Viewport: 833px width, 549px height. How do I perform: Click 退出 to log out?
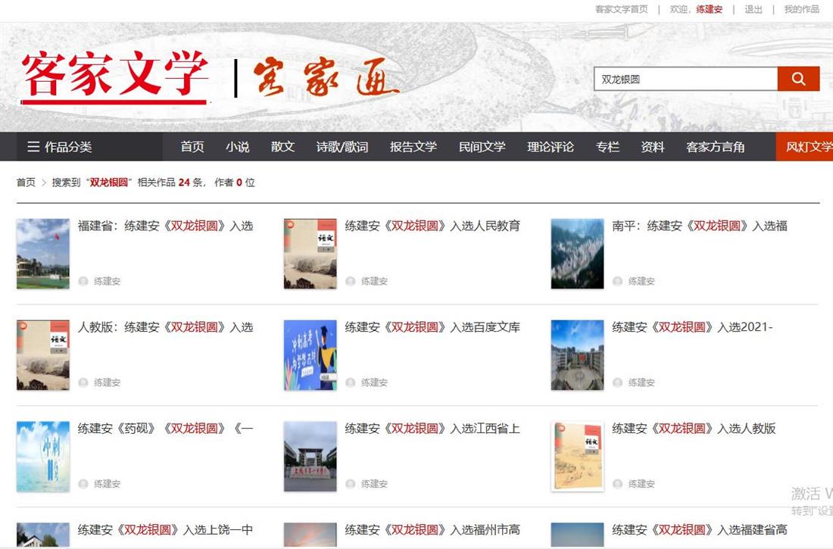(753, 9)
